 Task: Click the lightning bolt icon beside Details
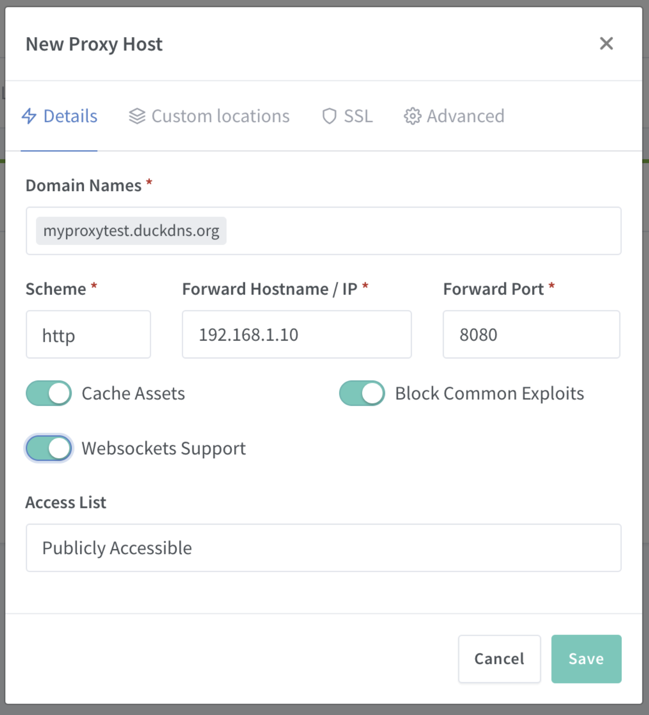[x=29, y=116]
